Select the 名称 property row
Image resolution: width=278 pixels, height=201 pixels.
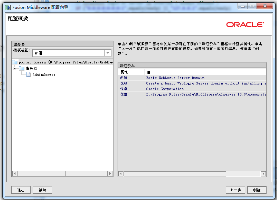pyautogui.click(x=193, y=78)
